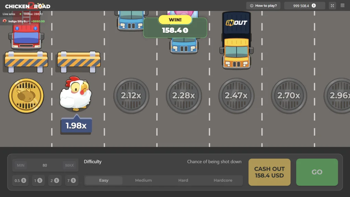Viewport: 350px width, 197px height.
Task: Click the Chance of being shot down text
Action: [214, 162]
